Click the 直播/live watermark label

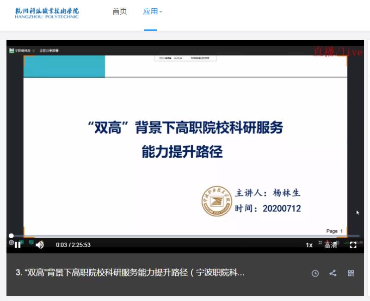click(338, 52)
